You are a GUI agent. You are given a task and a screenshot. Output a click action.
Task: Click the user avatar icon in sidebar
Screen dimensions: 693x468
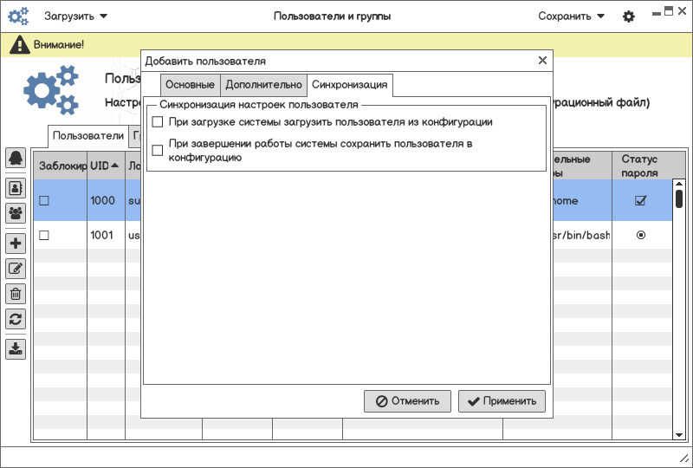pos(16,158)
